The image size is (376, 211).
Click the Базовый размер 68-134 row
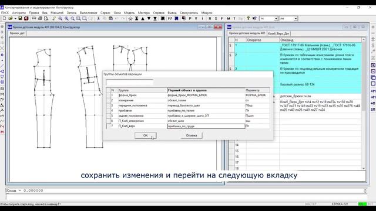coord(297,84)
